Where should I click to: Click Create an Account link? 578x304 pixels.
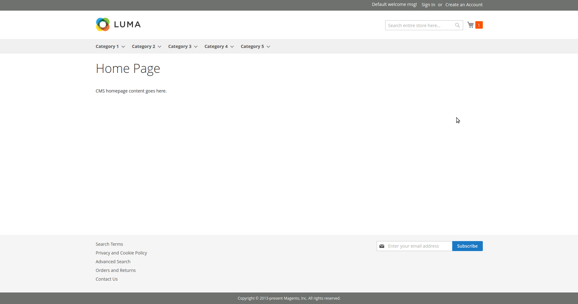pyautogui.click(x=464, y=5)
